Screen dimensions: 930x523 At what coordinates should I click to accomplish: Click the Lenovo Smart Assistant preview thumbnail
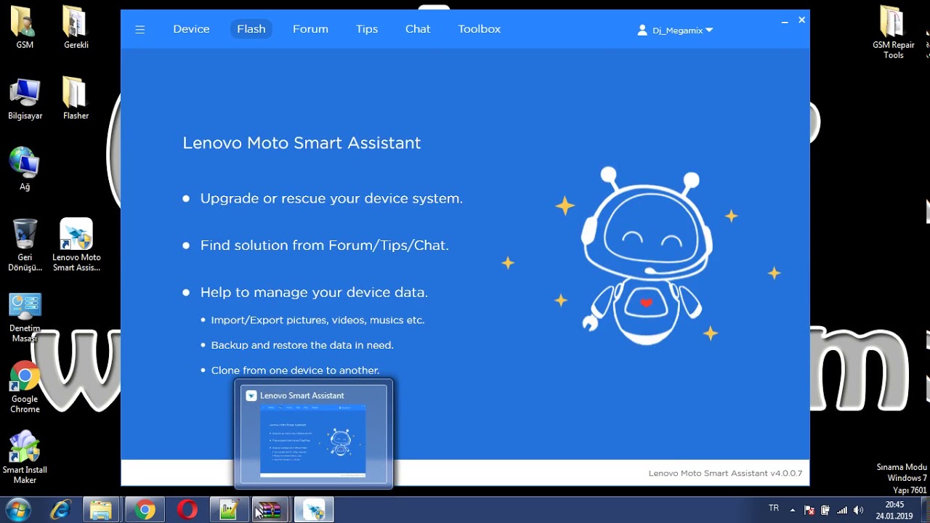[313, 433]
